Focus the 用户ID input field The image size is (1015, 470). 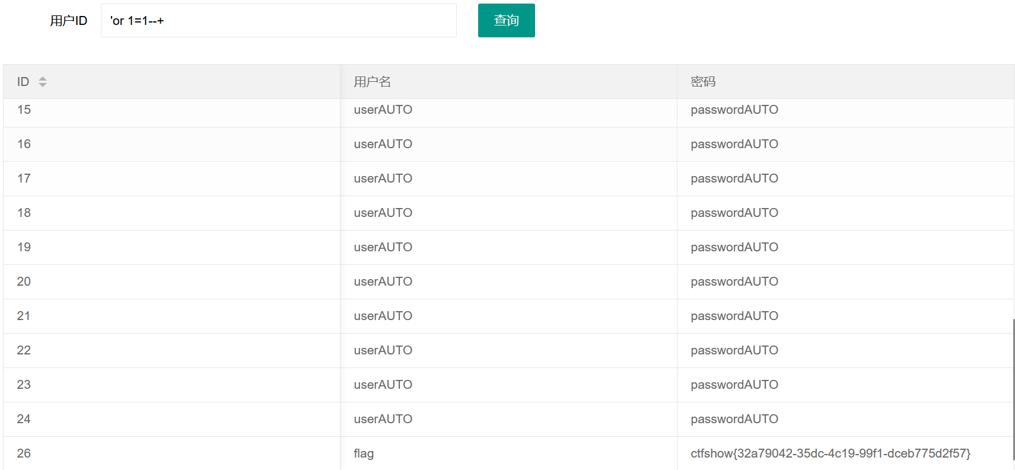pyautogui.click(x=278, y=21)
